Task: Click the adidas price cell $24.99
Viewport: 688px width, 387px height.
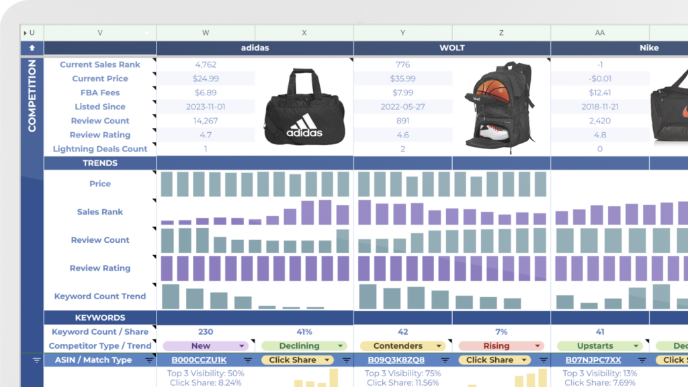Action: pyautogui.click(x=206, y=78)
